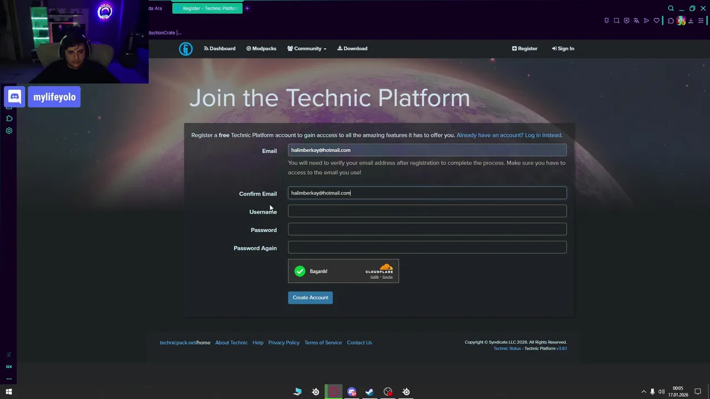710x399 pixels.
Task: Focus the Password Again input field
Action: [x=427, y=248]
